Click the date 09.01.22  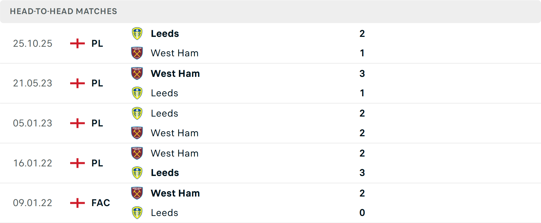[33, 203]
